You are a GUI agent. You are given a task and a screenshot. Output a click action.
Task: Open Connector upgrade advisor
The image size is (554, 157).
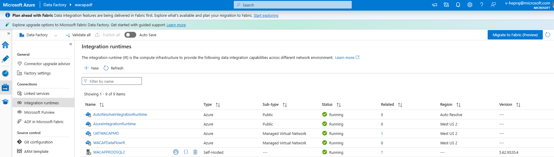(x=44, y=64)
